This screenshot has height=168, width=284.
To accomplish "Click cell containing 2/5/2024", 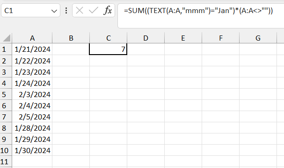I will click(32, 117).
